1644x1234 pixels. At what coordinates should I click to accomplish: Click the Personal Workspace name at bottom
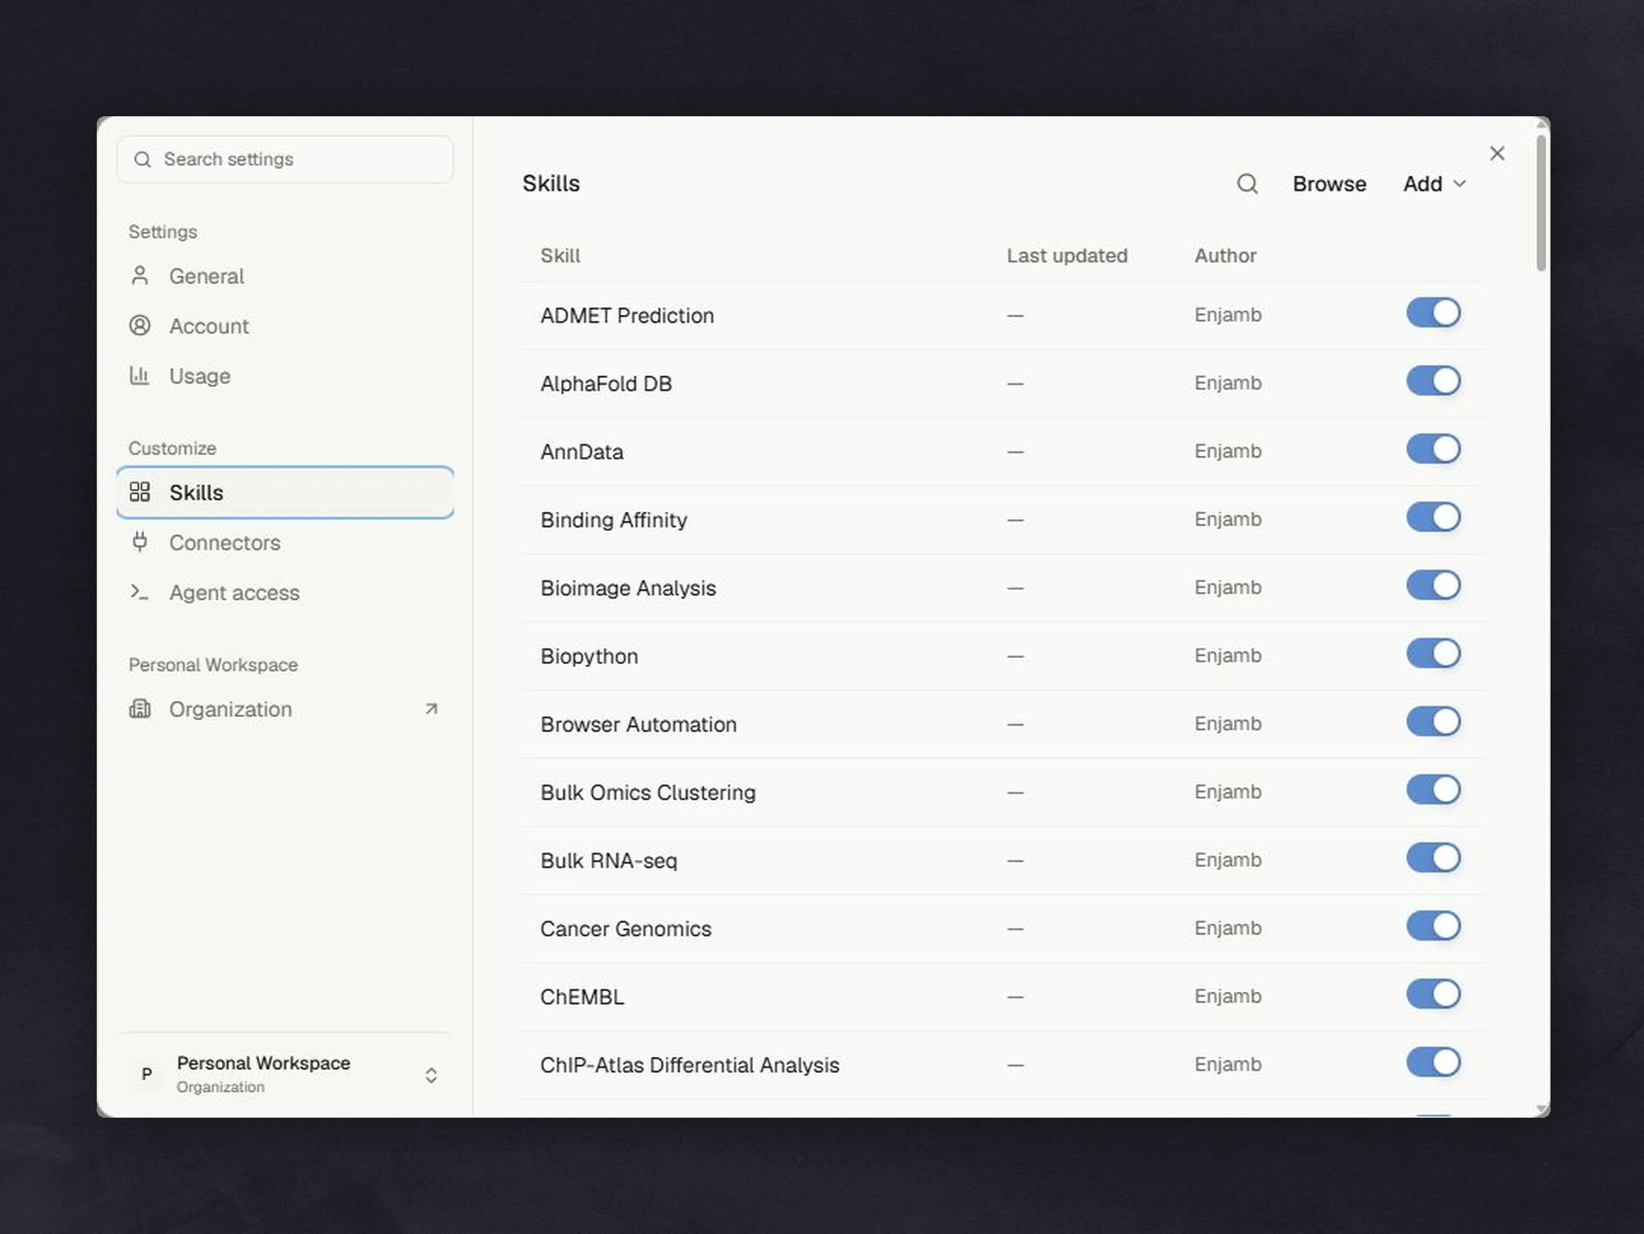click(x=263, y=1063)
